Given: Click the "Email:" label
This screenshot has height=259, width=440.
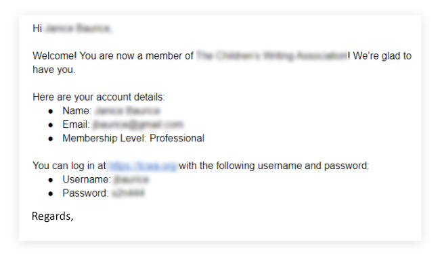Looking at the screenshot, I should [76, 124].
